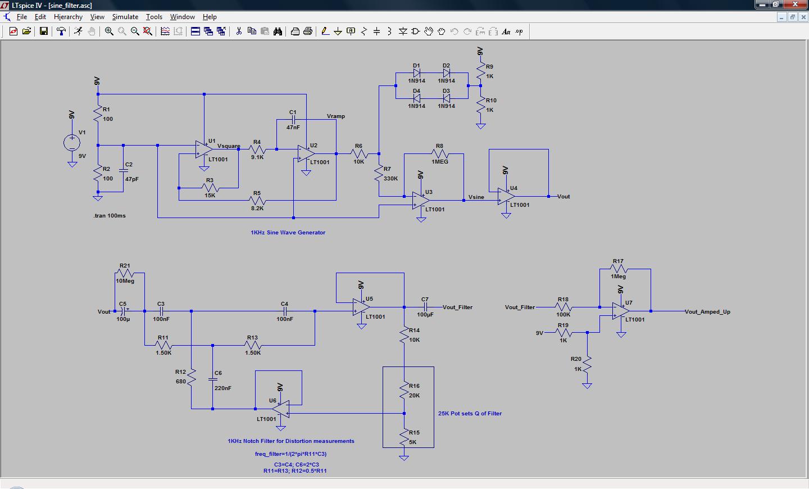This screenshot has width=809, height=489.
Task: Click the '1KHz Notch Filter for Distortion measurements' label
Action: click(291, 441)
